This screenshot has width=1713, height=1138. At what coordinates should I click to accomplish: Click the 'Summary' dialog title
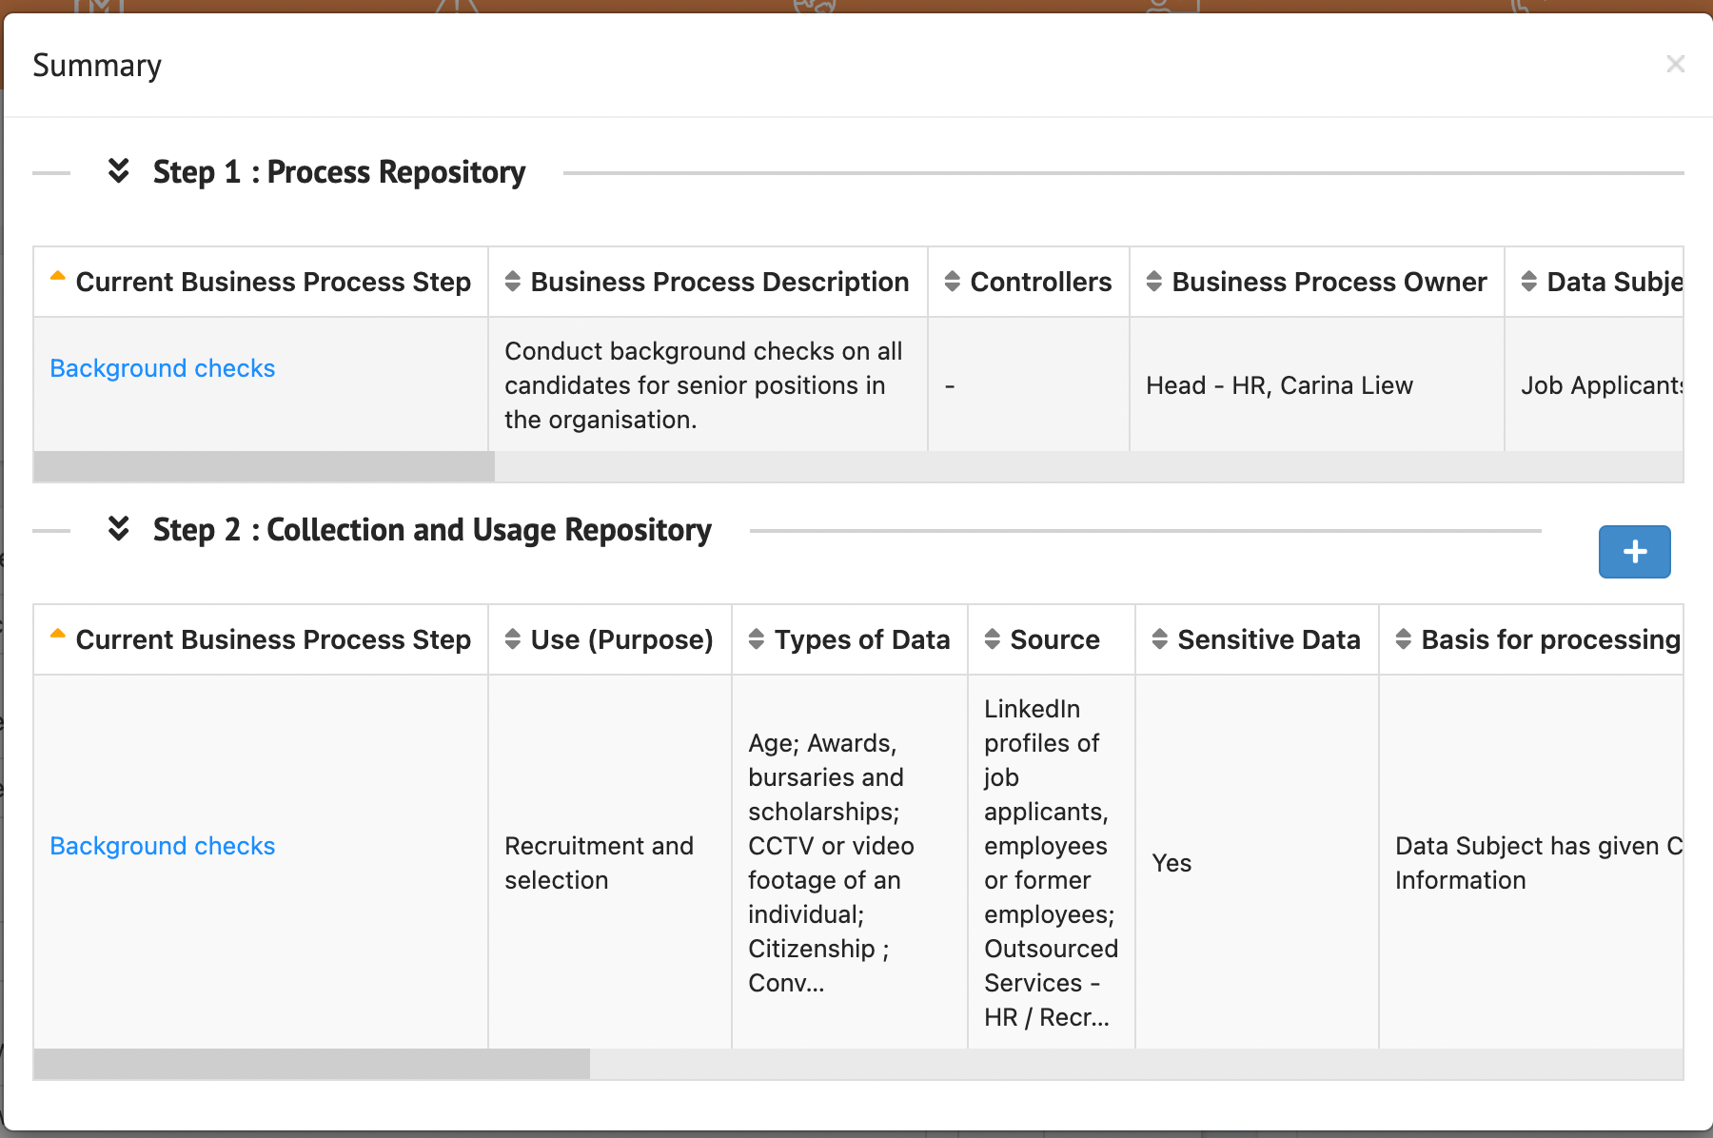coord(97,66)
